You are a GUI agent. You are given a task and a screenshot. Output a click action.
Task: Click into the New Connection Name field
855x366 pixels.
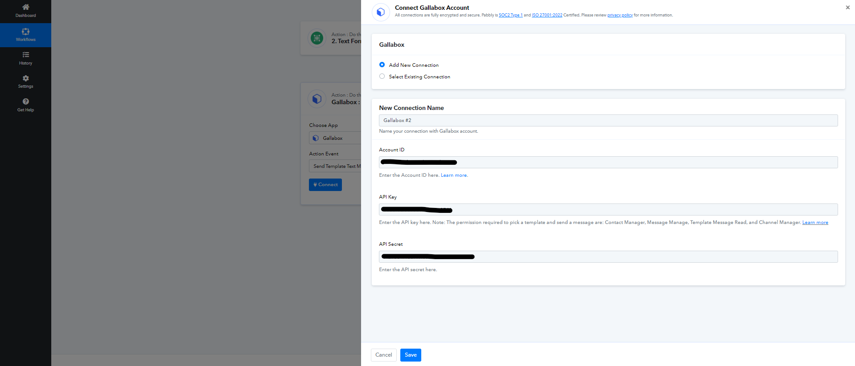(608, 121)
